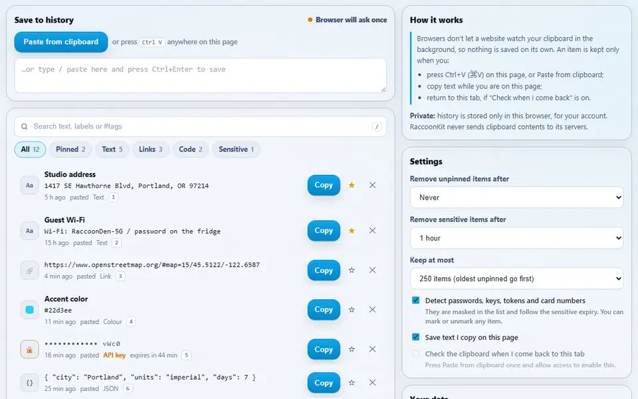
Task: Click the braces code icon of JSON item
Action: point(30,383)
